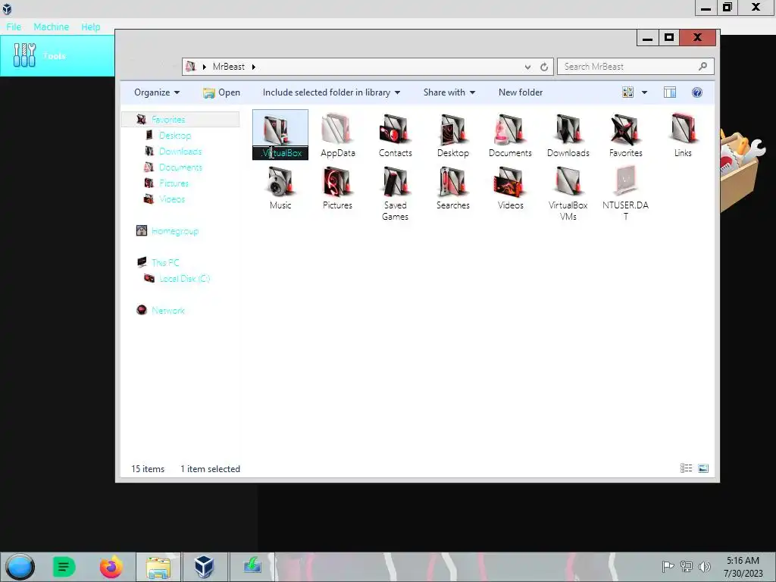Image resolution: width=776 pixels, height=582 pixels.
Task: Select Documents in navigation pane
Action: coord(180,167)
